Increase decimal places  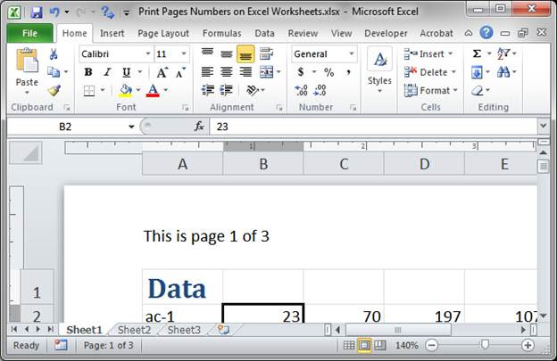[301, 90]
